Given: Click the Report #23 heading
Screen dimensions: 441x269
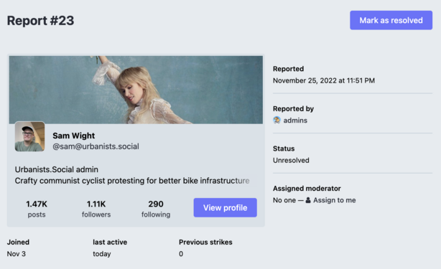Looking at the screenshot, I should 40,21.
